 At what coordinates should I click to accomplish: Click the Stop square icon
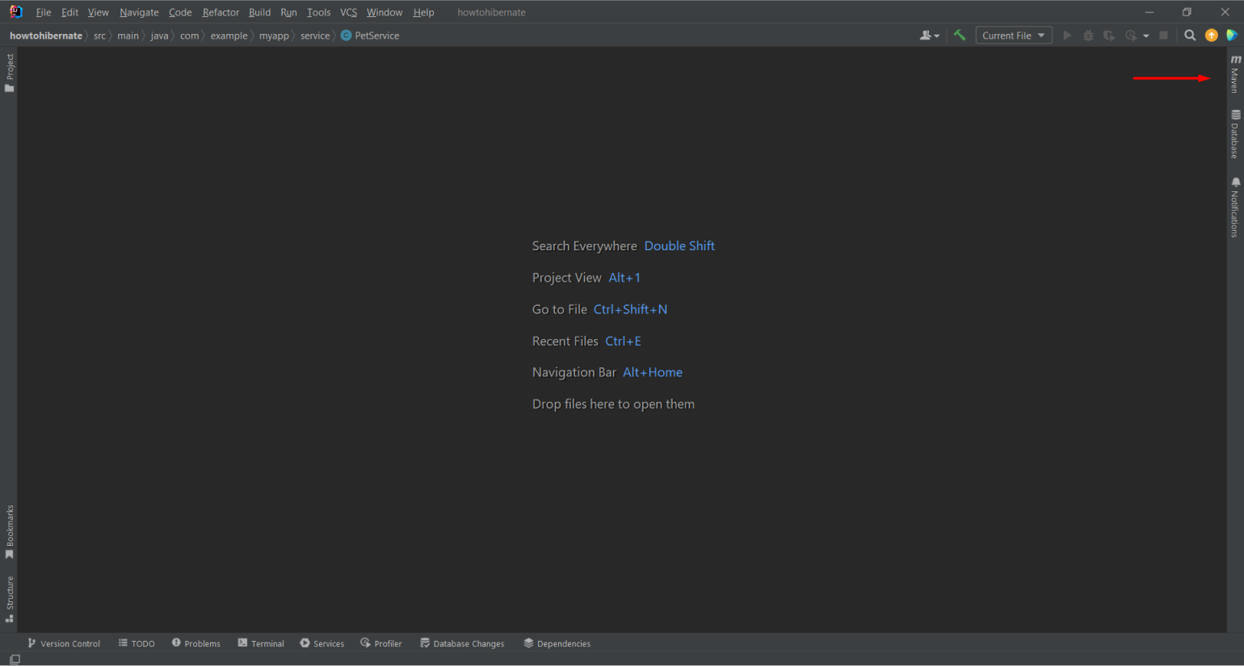[x=1163, y=36]
